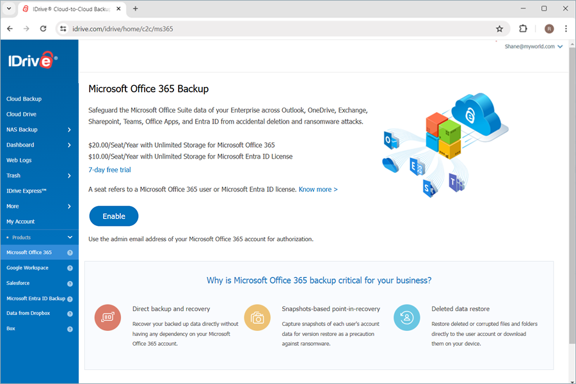The height and width of the screenshot is (384, 576).
Task: Click Microsoft Office 365 Backup heading
Action: 148,89
